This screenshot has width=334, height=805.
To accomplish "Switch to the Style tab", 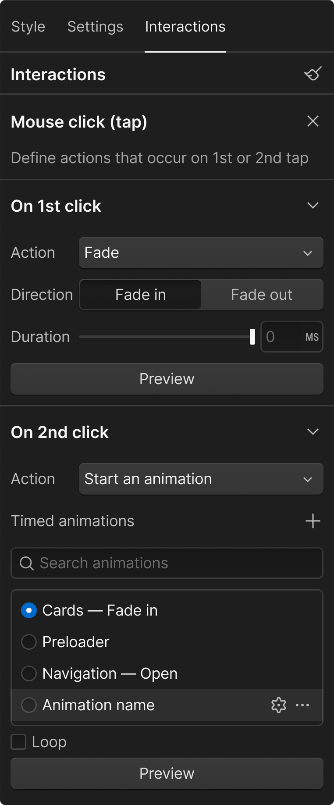I will click(x=28, y=26).
